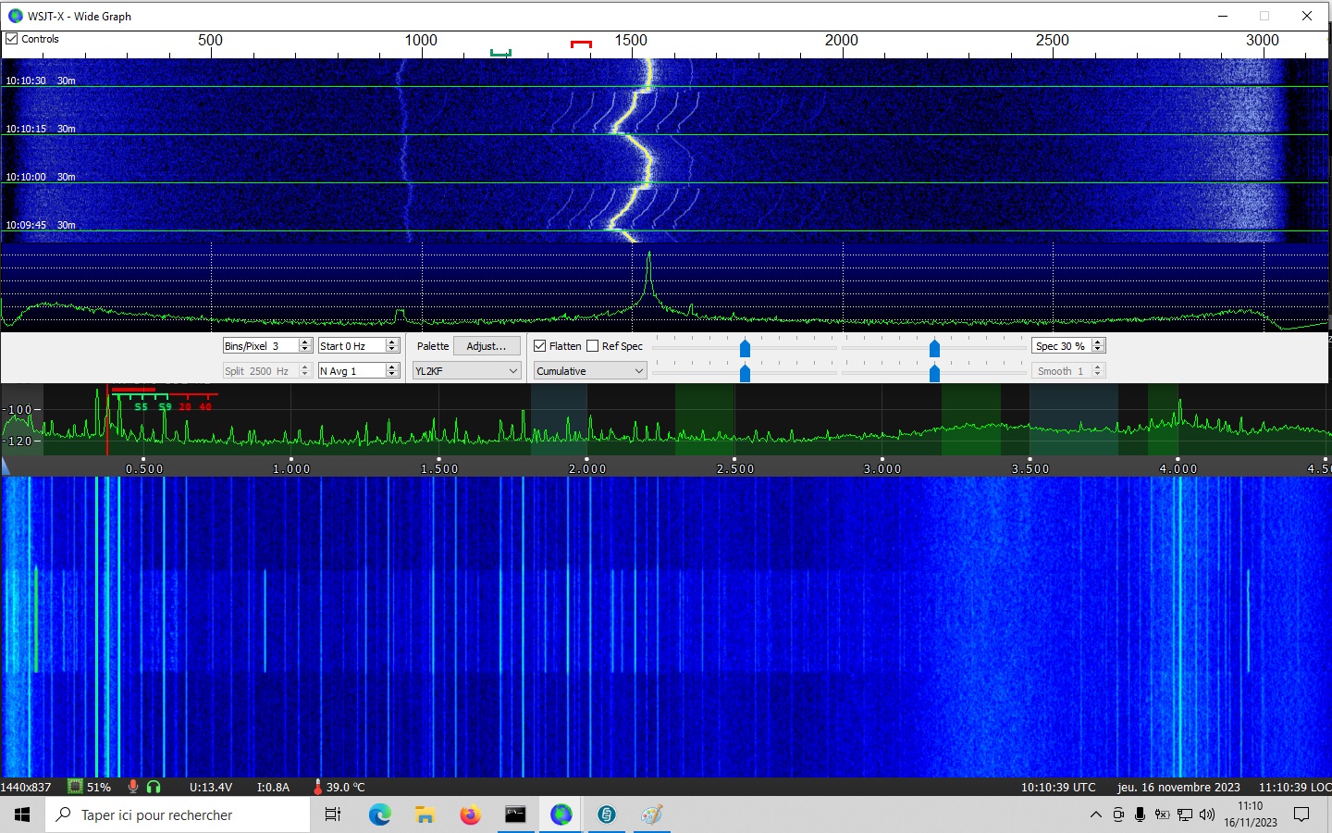Toggle the Controls checkbox
The image size is (1332, 833).
[12, 39]
